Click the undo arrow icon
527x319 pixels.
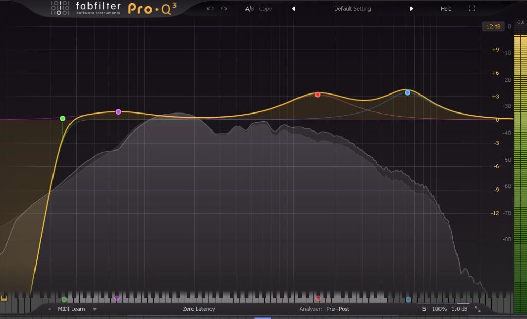[x=210, y=8]
